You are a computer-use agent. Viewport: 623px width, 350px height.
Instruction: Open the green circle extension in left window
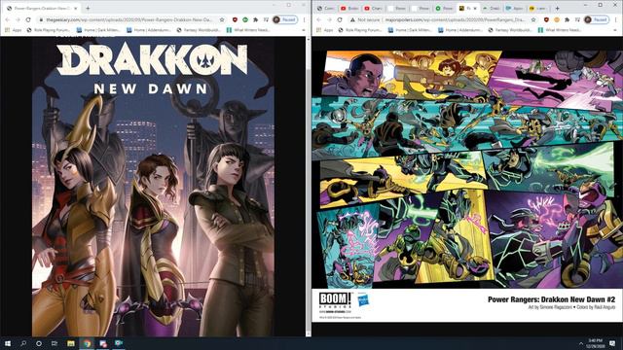pos(245,19)
